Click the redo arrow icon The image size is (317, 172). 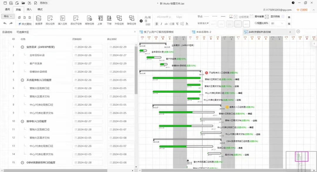[x=11, y=23]
